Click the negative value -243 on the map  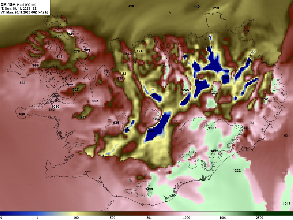click(x=226, y=77)
